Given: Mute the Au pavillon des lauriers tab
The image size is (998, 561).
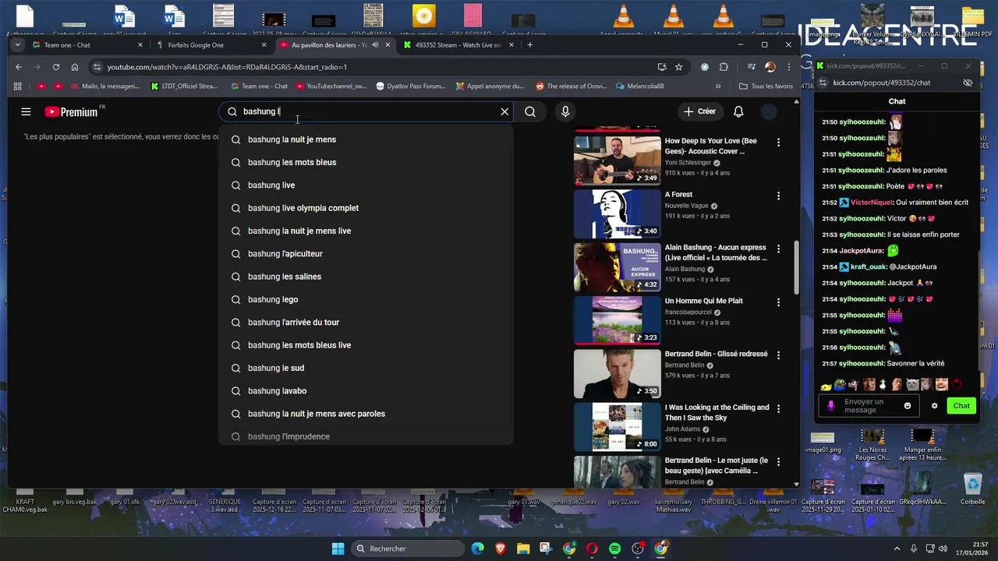Looking at the screenshot, I should [375, 45].
